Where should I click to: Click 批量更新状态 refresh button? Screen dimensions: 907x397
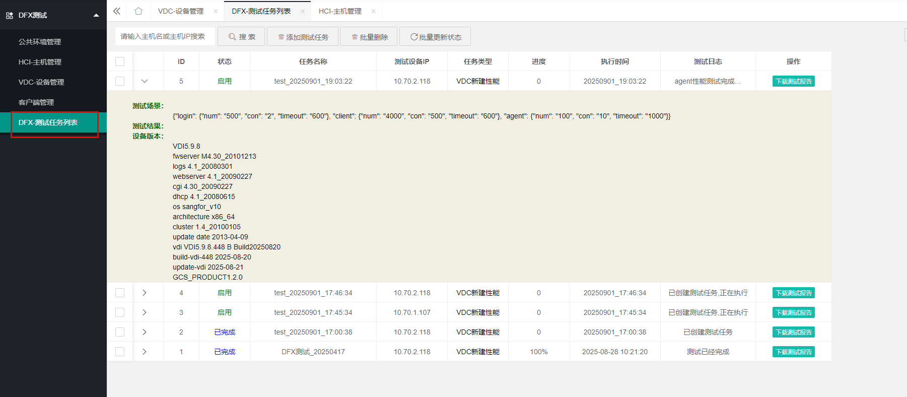[435, 37]
